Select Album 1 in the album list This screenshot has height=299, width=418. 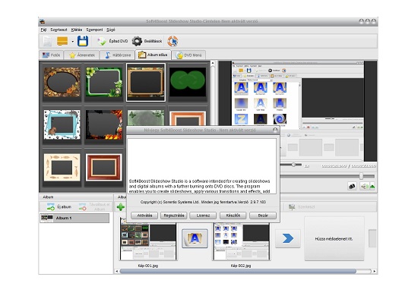pos(74,218)
